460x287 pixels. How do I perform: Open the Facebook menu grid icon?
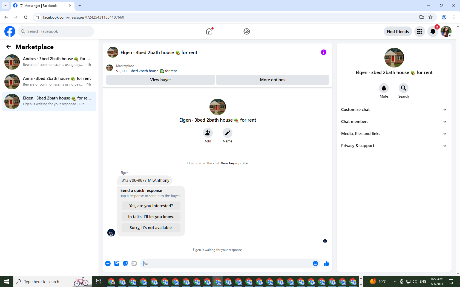pyautogui.click(x=420, y=31)
